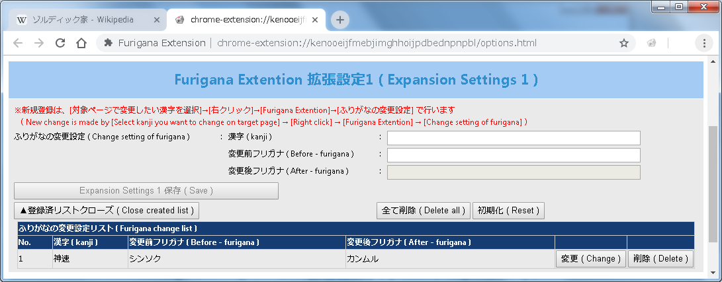The height and width of the screenshot is (282, 722).
Task: Reload the current options page
Action: tap(60, 43)
